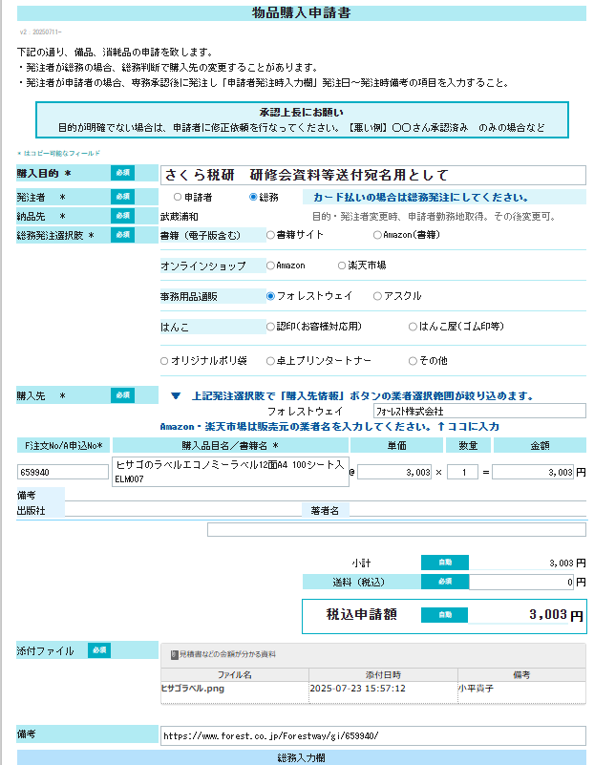The height and width of the screenshot is (765, 594).
Task: Select the 楽天市場 online shop option
Action: click(342, 265)
